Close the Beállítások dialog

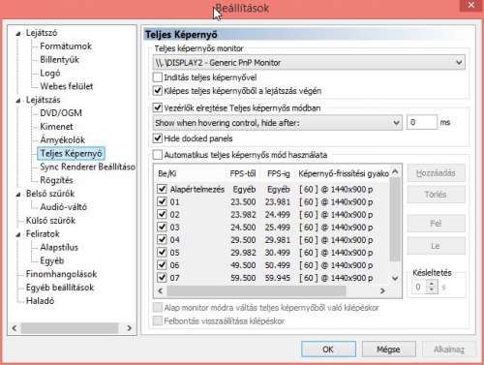(471, 5)
